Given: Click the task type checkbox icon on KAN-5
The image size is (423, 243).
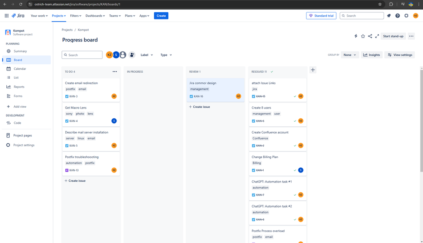Looking at the screenshot, I should pyautogui.click(x=67, y=145).
